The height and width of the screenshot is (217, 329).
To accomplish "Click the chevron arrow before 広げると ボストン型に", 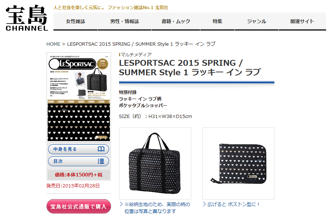I will point(204,204).
